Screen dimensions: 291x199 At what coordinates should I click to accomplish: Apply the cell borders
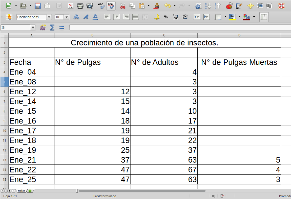tap(218, 17)
